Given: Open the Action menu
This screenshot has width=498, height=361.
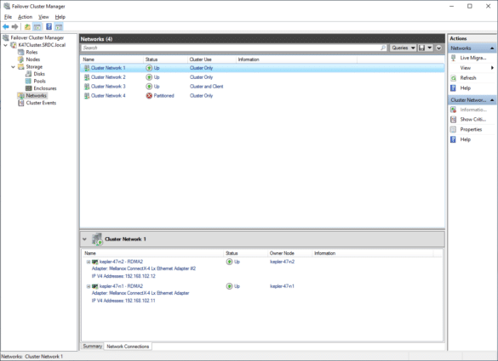Looking at the screenshot, I should (25, 17).
